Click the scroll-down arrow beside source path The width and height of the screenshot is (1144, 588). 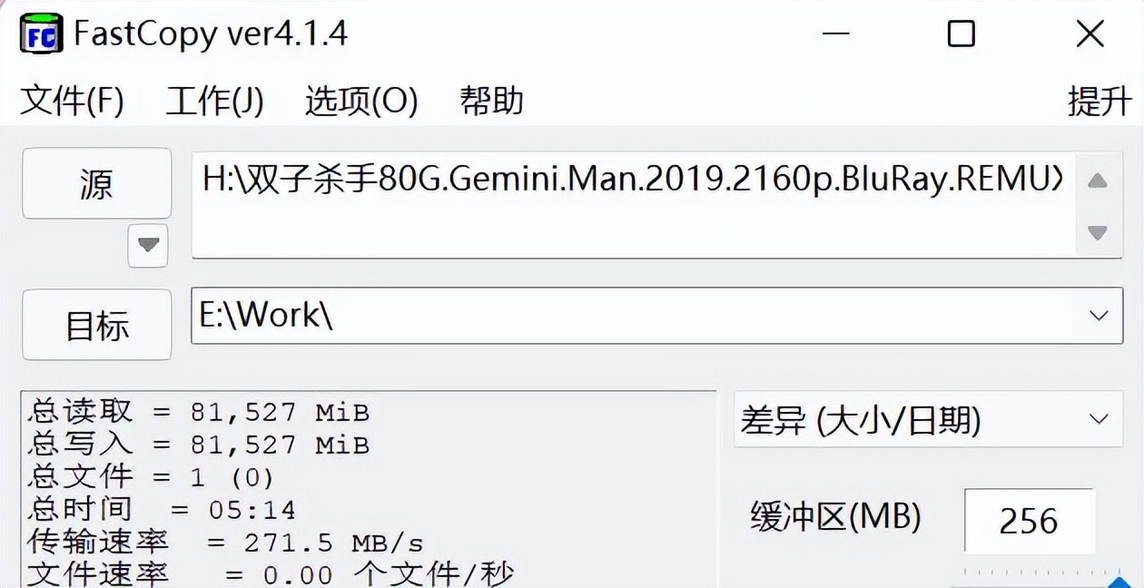(x=1098, y=230)
